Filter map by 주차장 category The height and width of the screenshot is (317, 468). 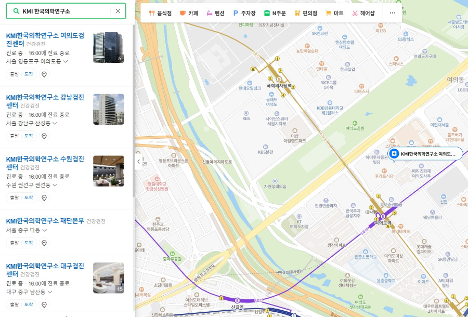244,13
